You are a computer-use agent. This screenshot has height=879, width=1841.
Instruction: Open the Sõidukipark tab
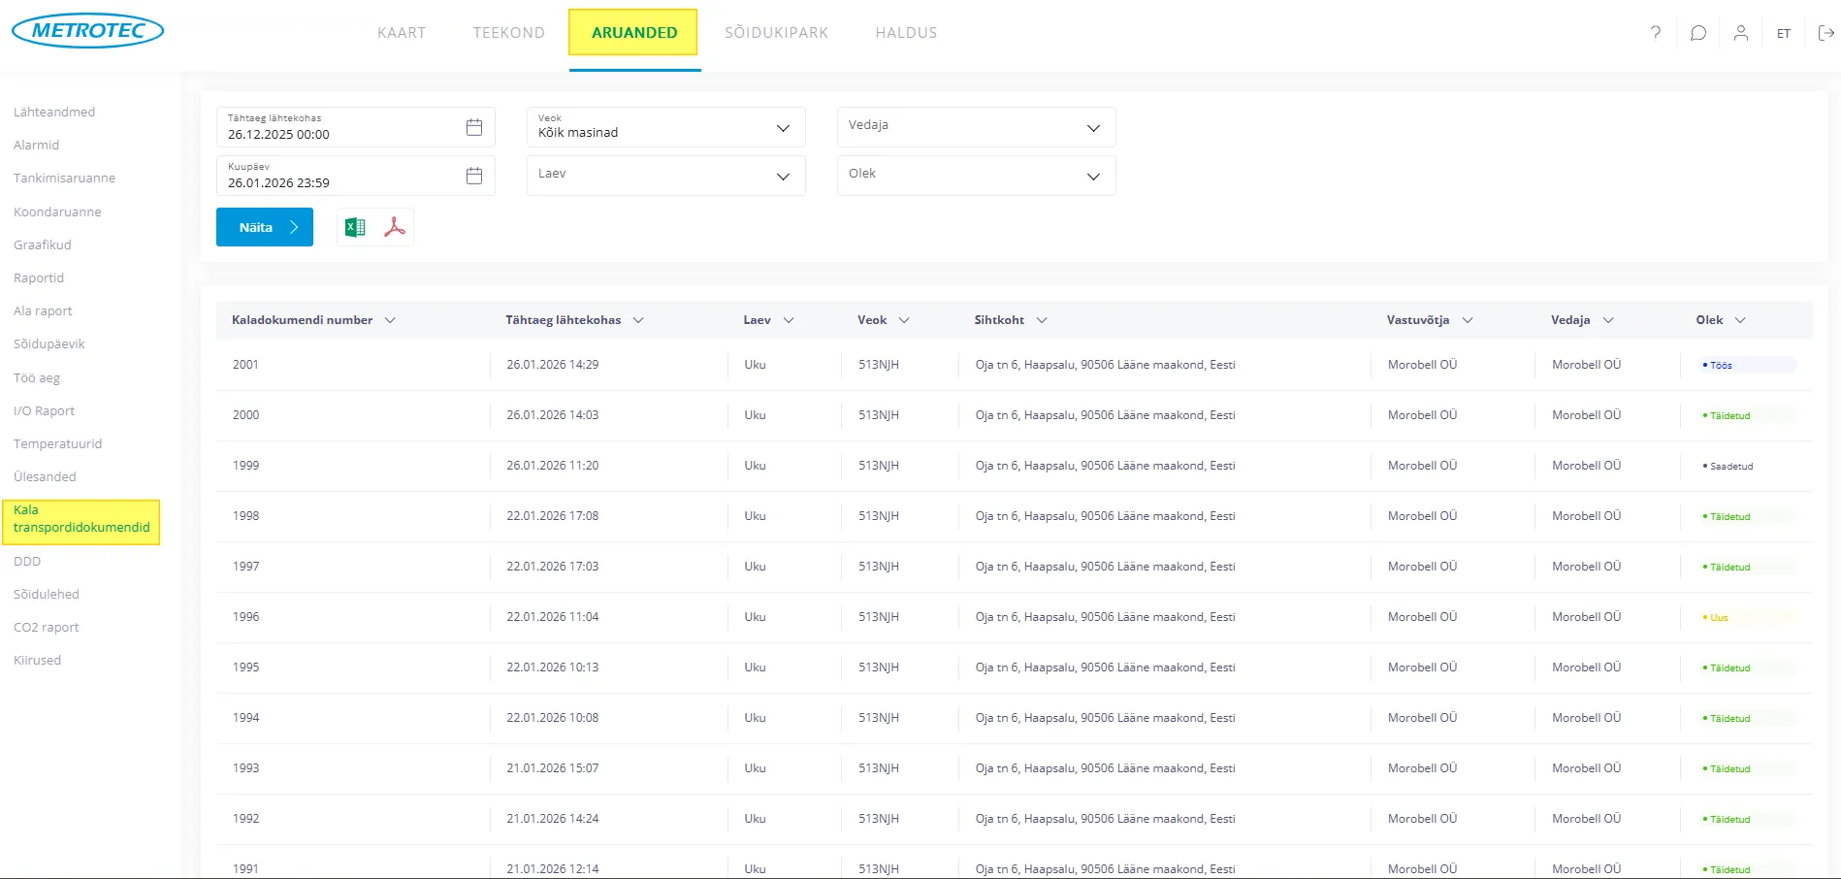(x=776, y=33)
